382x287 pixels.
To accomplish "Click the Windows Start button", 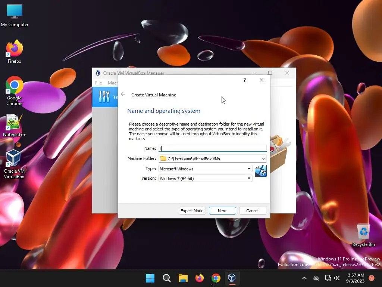I will point(150,278).
